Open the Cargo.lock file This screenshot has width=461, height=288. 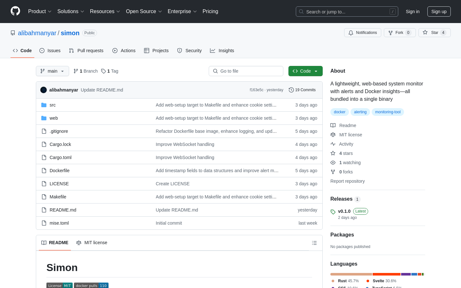60,144
